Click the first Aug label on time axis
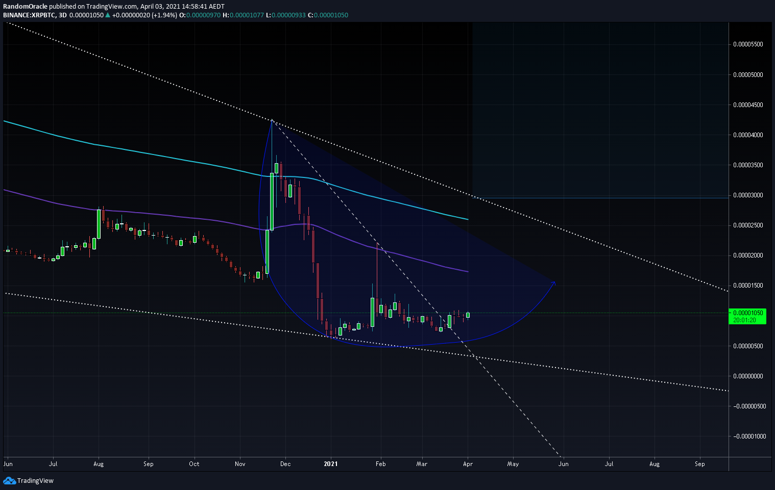The height and width of the screenshot is (490, 775). click(99, 464)
